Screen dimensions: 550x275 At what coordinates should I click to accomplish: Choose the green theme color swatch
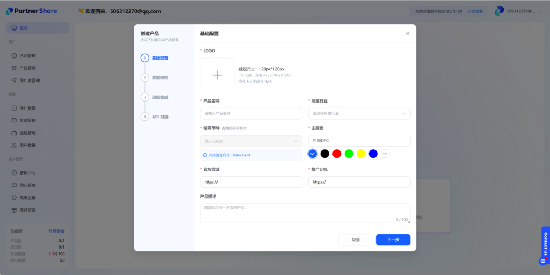349,154
